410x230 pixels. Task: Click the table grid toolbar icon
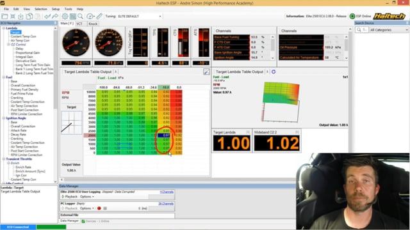click(73, 17)
